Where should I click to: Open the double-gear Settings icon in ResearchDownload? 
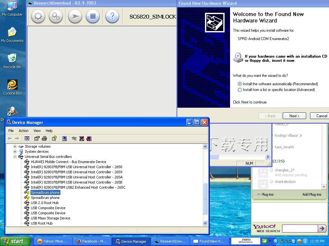click(x=56, y=16)
